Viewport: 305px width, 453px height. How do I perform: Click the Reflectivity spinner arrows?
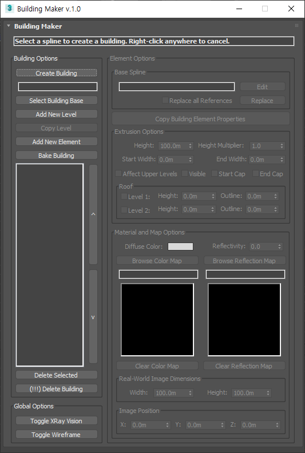point(280,247)
